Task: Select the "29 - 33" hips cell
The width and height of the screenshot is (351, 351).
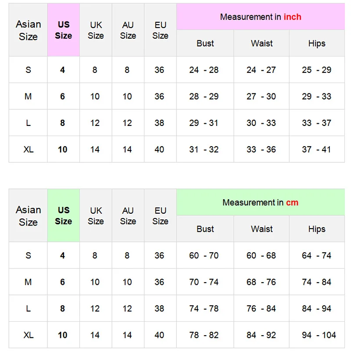Action: coord(316,97)
